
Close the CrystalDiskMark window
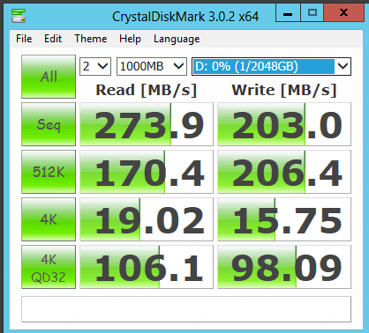point(343,12)
